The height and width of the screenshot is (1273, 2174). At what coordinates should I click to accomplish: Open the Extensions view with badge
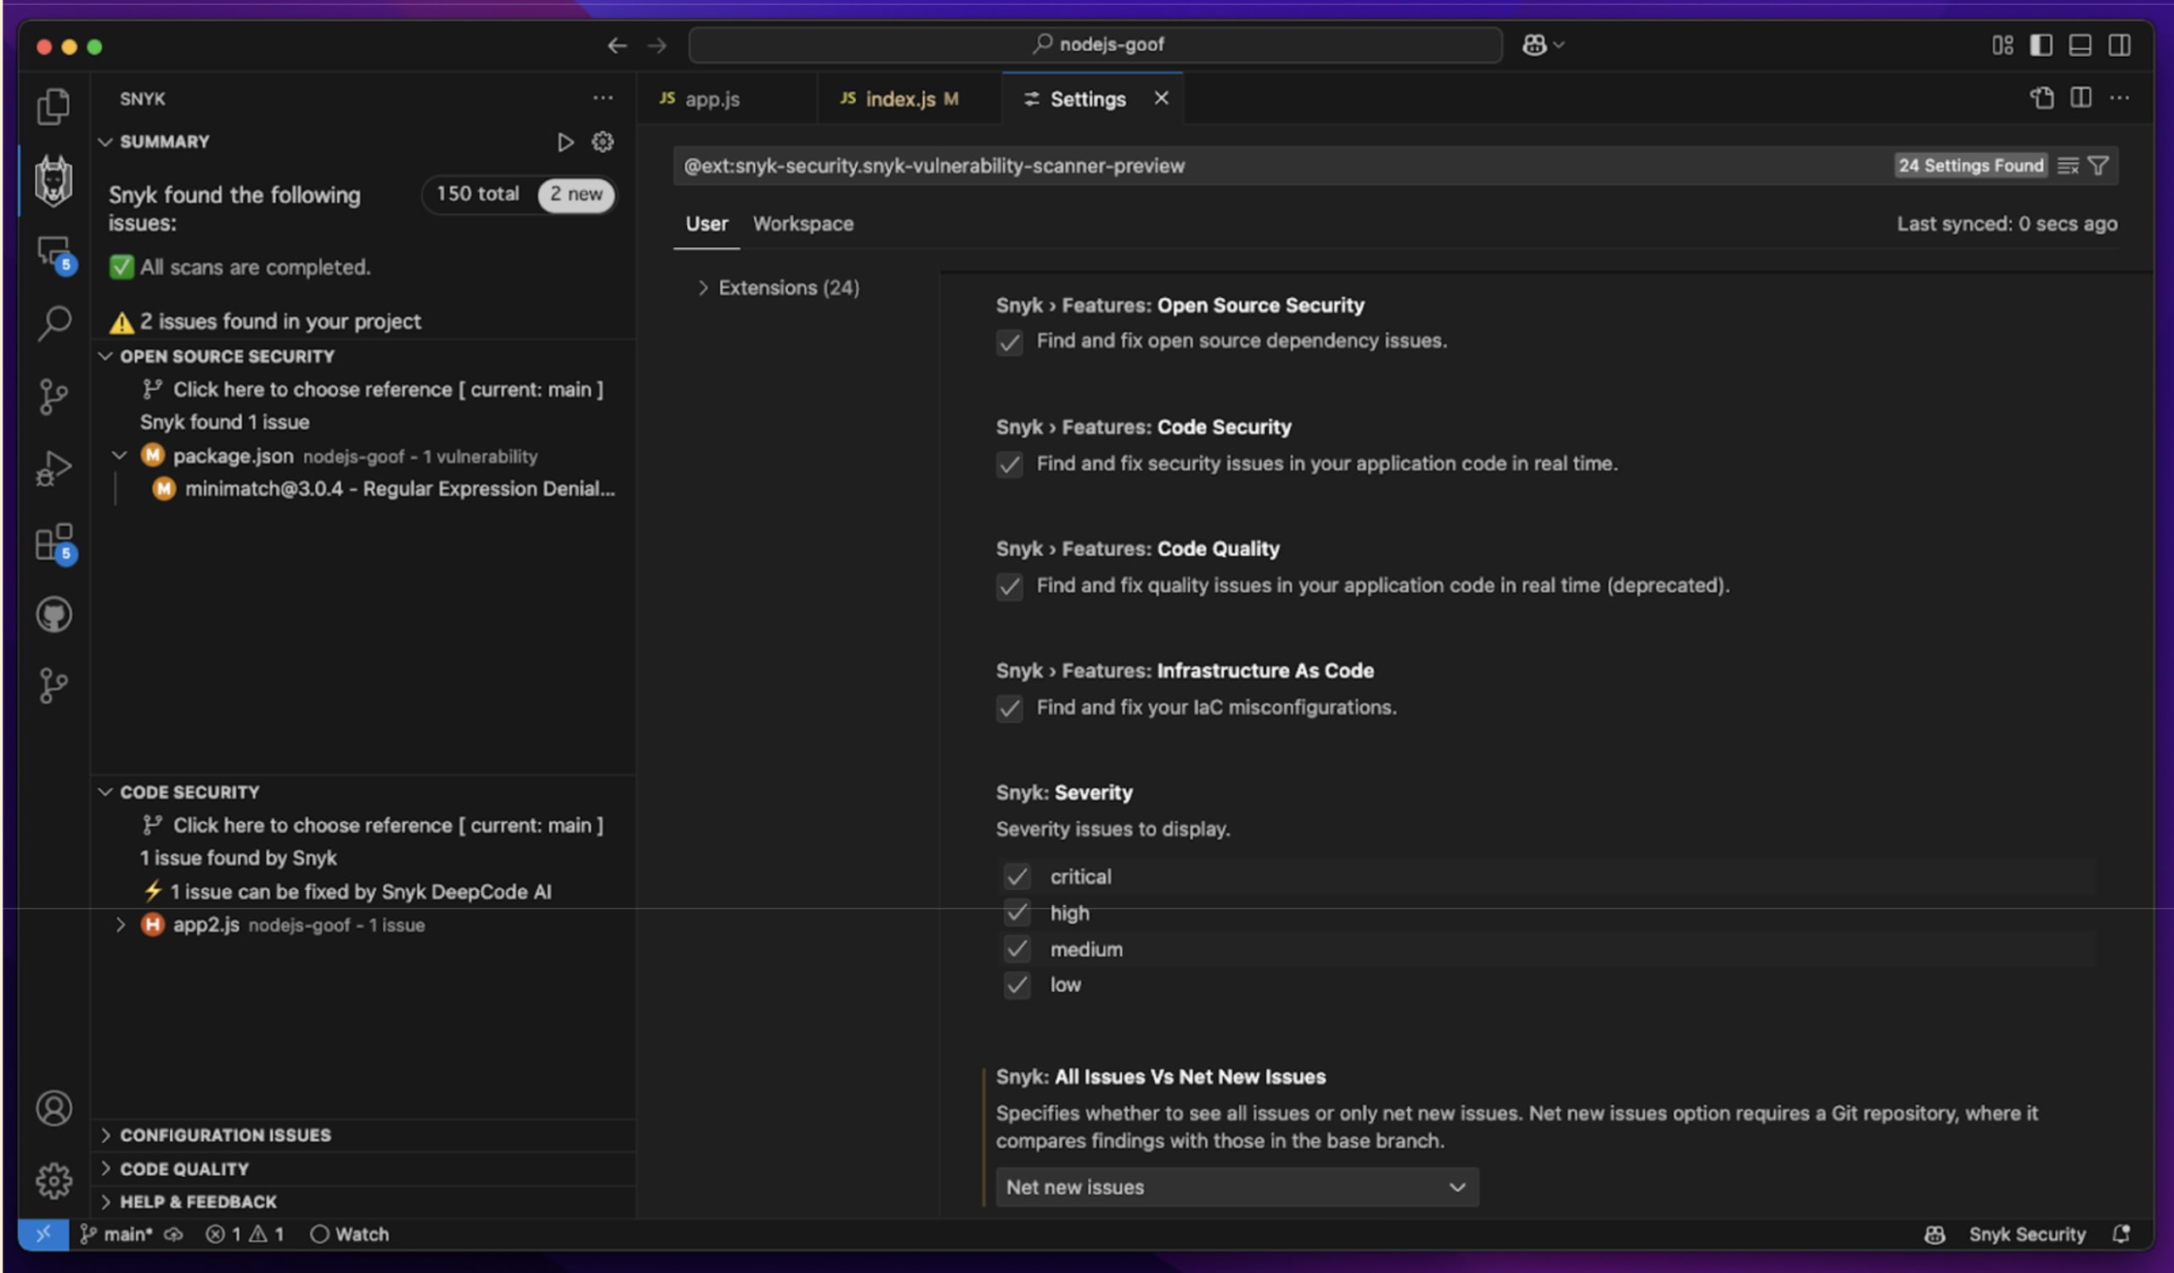click(x=55, y=544)
